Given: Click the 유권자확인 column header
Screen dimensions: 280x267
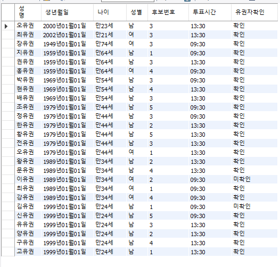Looking at the screenshot, I should tap(254, 12).
